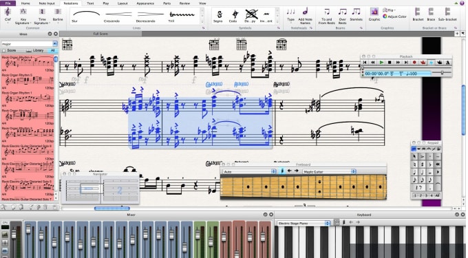Open the Key Signature gallery

pyautogui.click(x=23, y=17)
